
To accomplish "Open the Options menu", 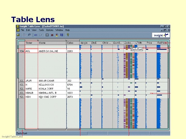I will [50, 30].
